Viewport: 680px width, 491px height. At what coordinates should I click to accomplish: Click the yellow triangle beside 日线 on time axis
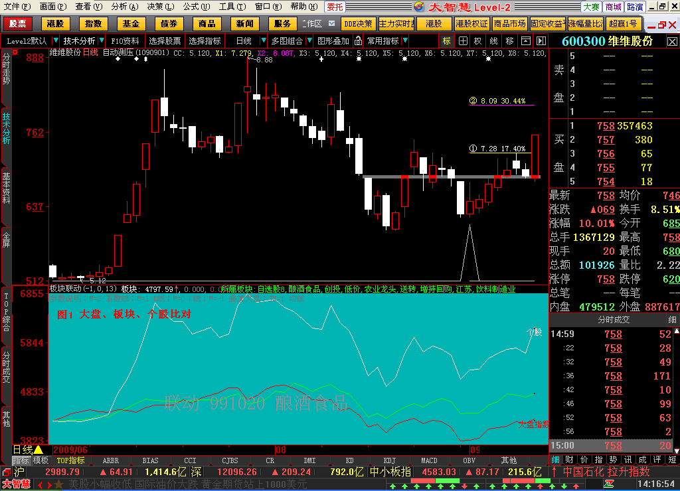(39, 450)
